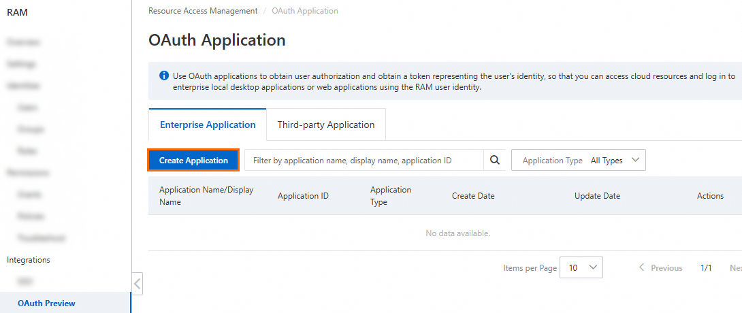Go to the Previous page

pyautogui.click(x=660, y=268)
